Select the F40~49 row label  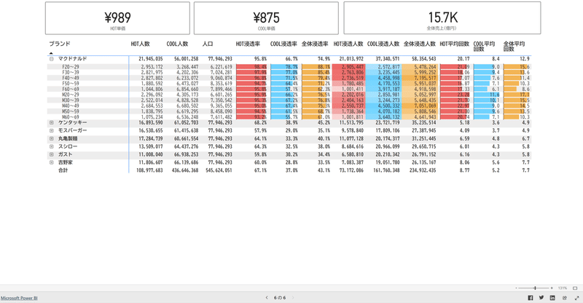[x=70, y=78]
